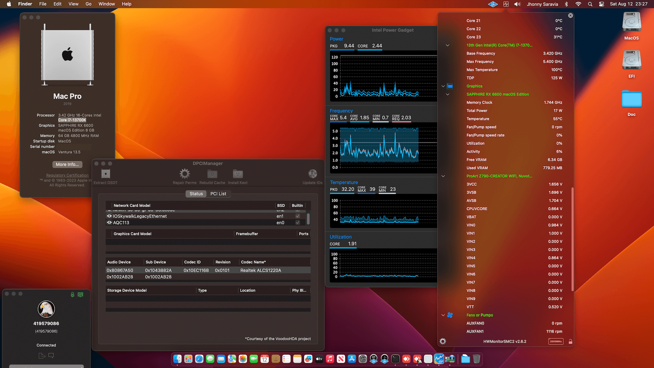The height and width of the screenshot is (368, 654).
Task: Click Extract DSDT icon in DPCIManager
Action: tap(106, 174)
